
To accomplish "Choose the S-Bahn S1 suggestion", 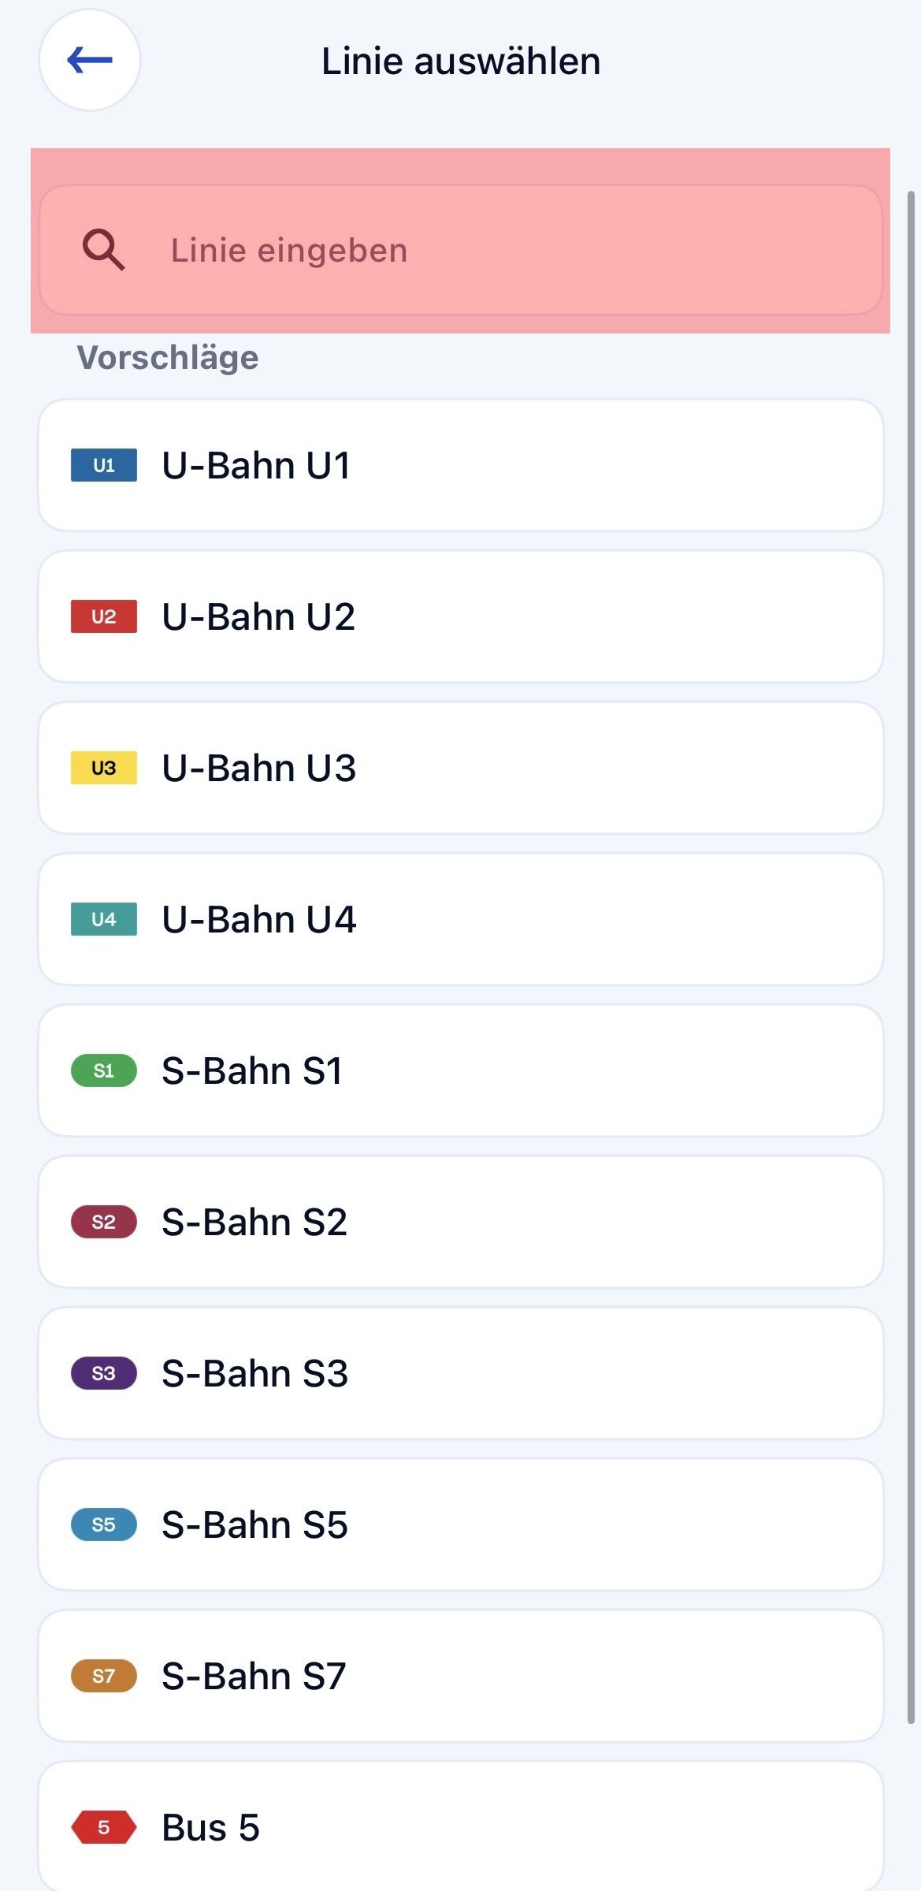I will point(460,1070).
